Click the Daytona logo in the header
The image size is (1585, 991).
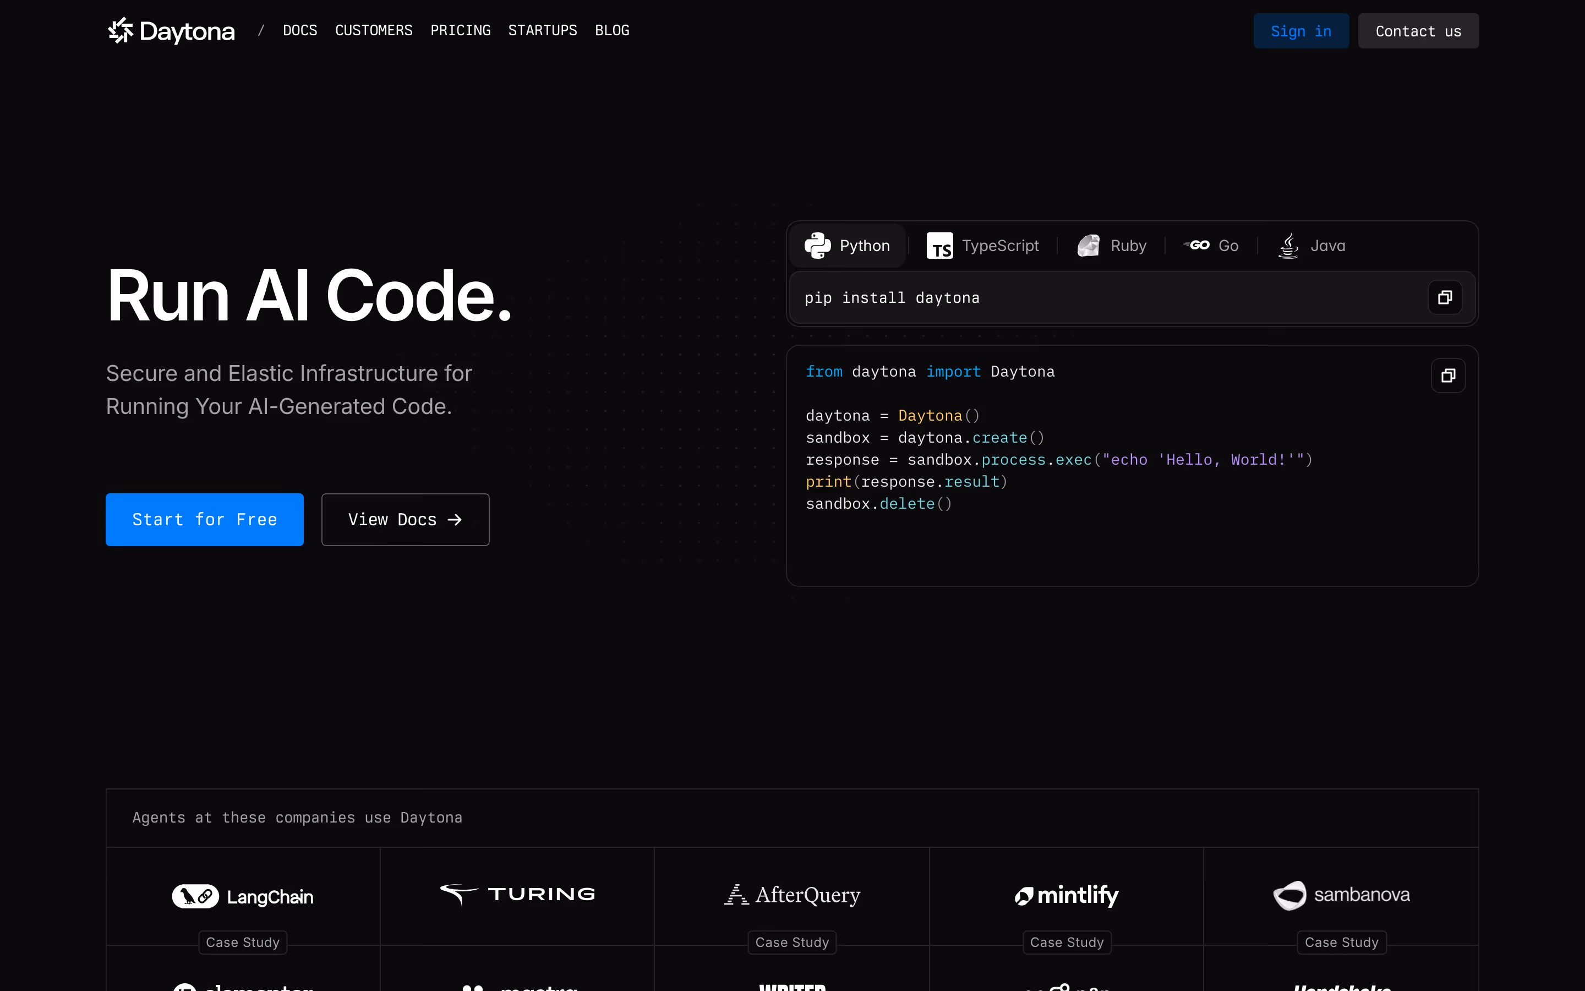[171, 31]
